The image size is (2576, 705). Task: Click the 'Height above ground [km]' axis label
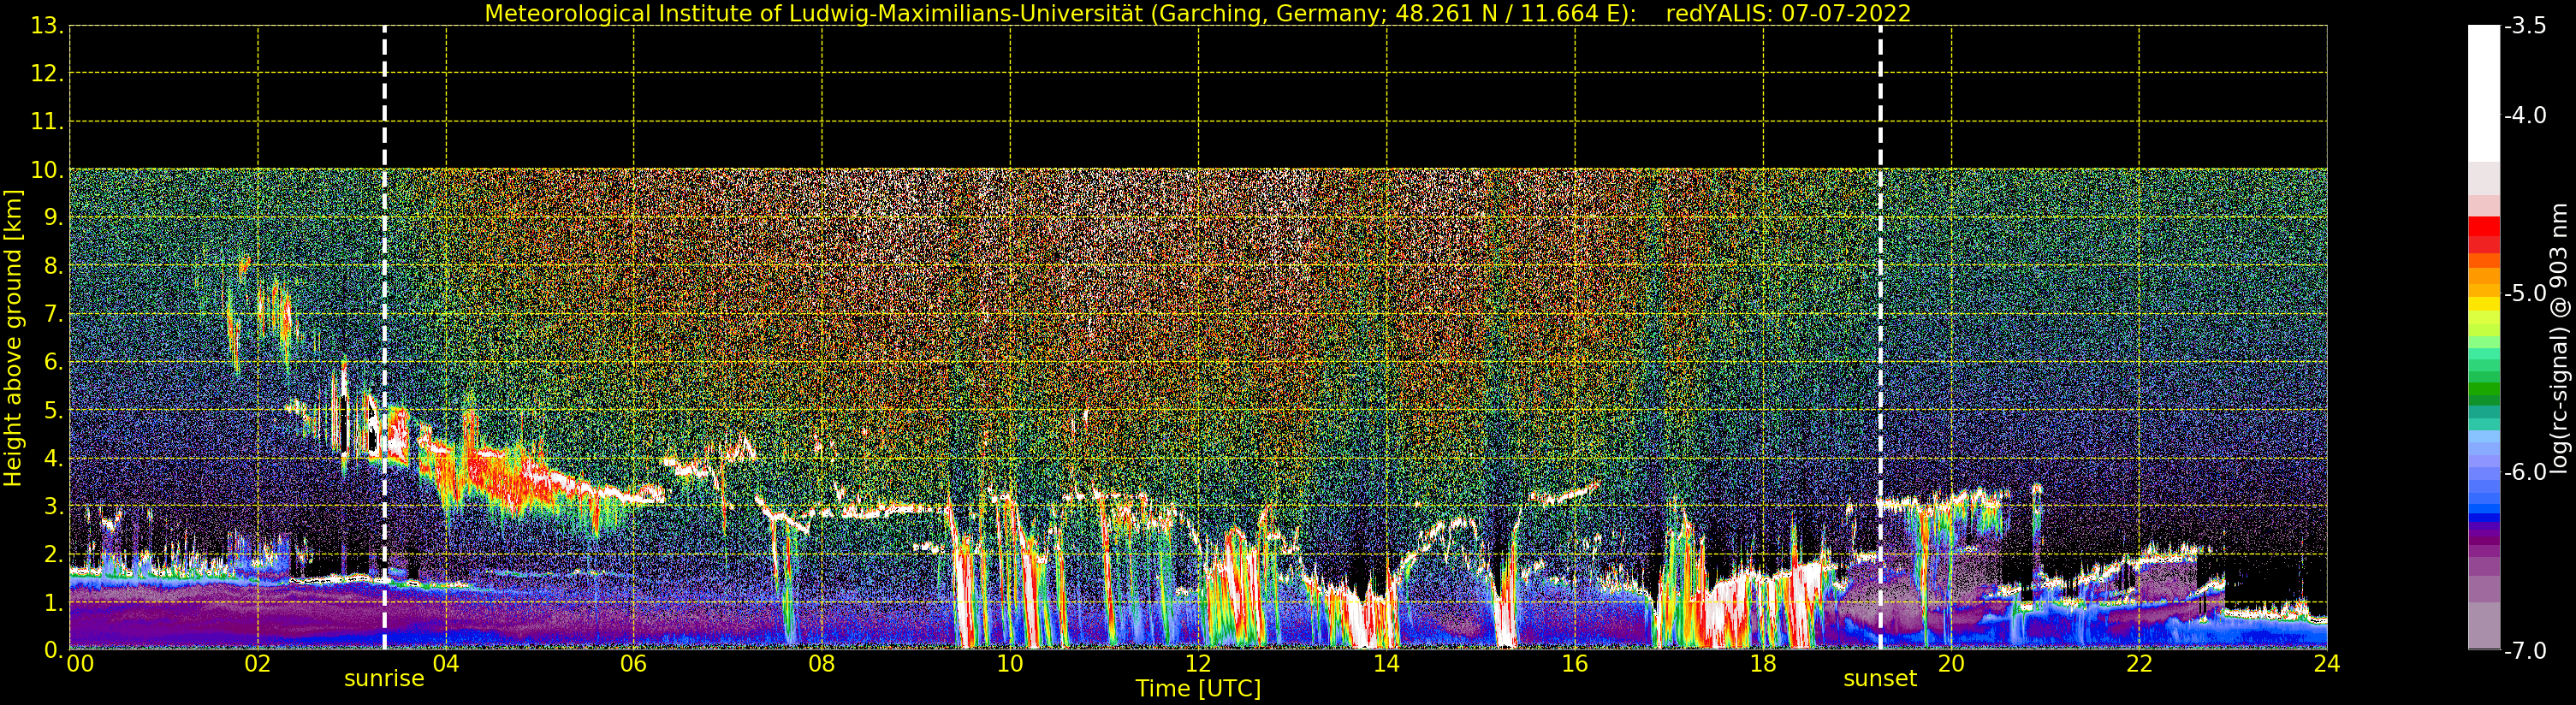click(x=13, y=338)
